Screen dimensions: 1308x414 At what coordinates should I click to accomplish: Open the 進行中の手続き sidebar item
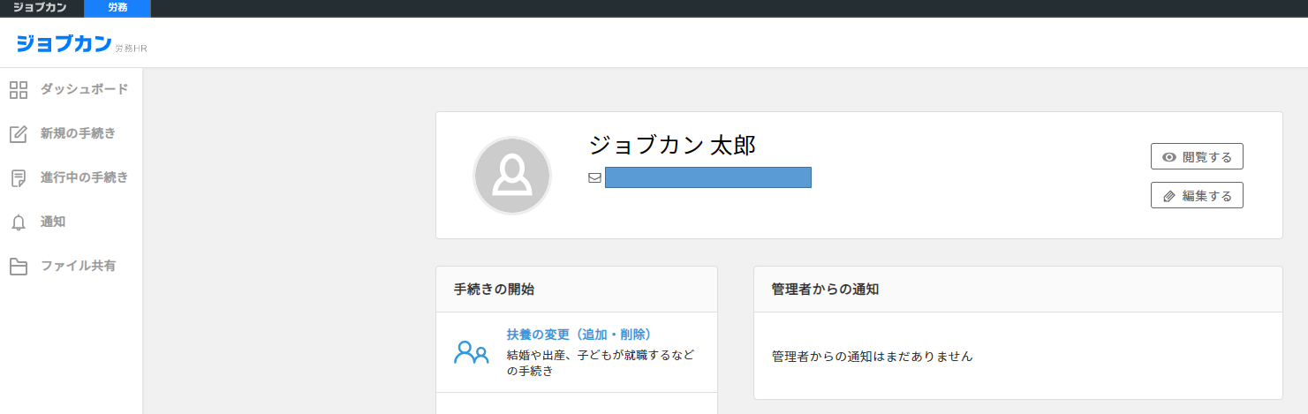[84, 177]
